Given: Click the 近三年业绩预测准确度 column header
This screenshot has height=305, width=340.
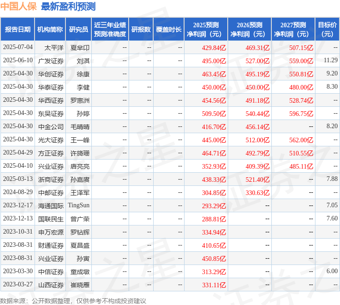Looking at the screenshot, I should coord(110,29).
